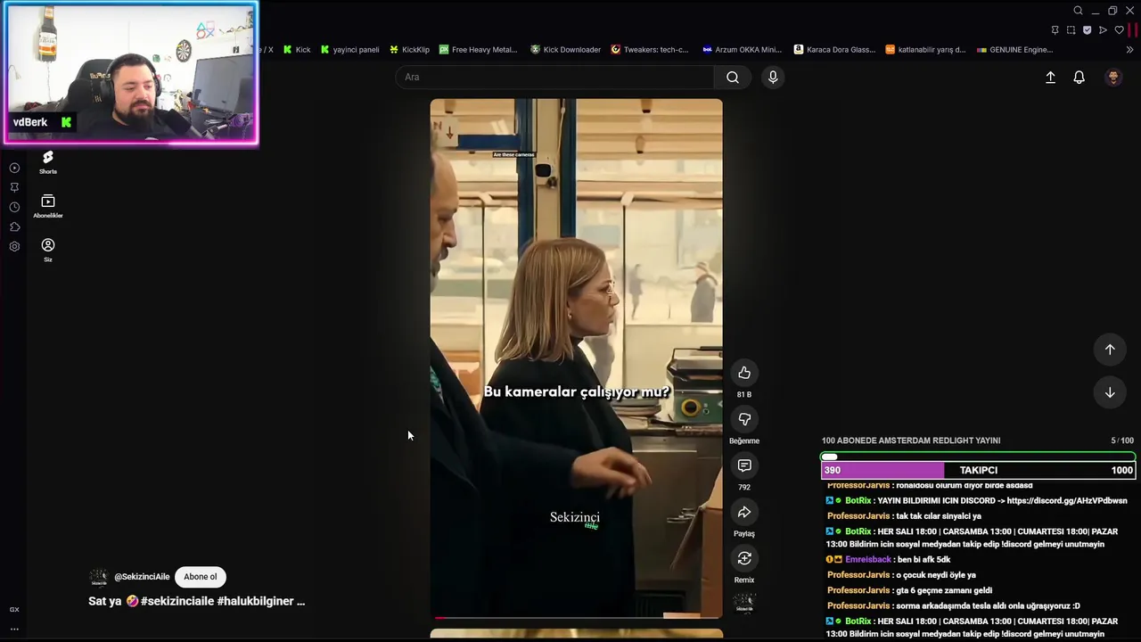Open the Siz (You) page
The image size is (1141, 642).
pos(48,251)
